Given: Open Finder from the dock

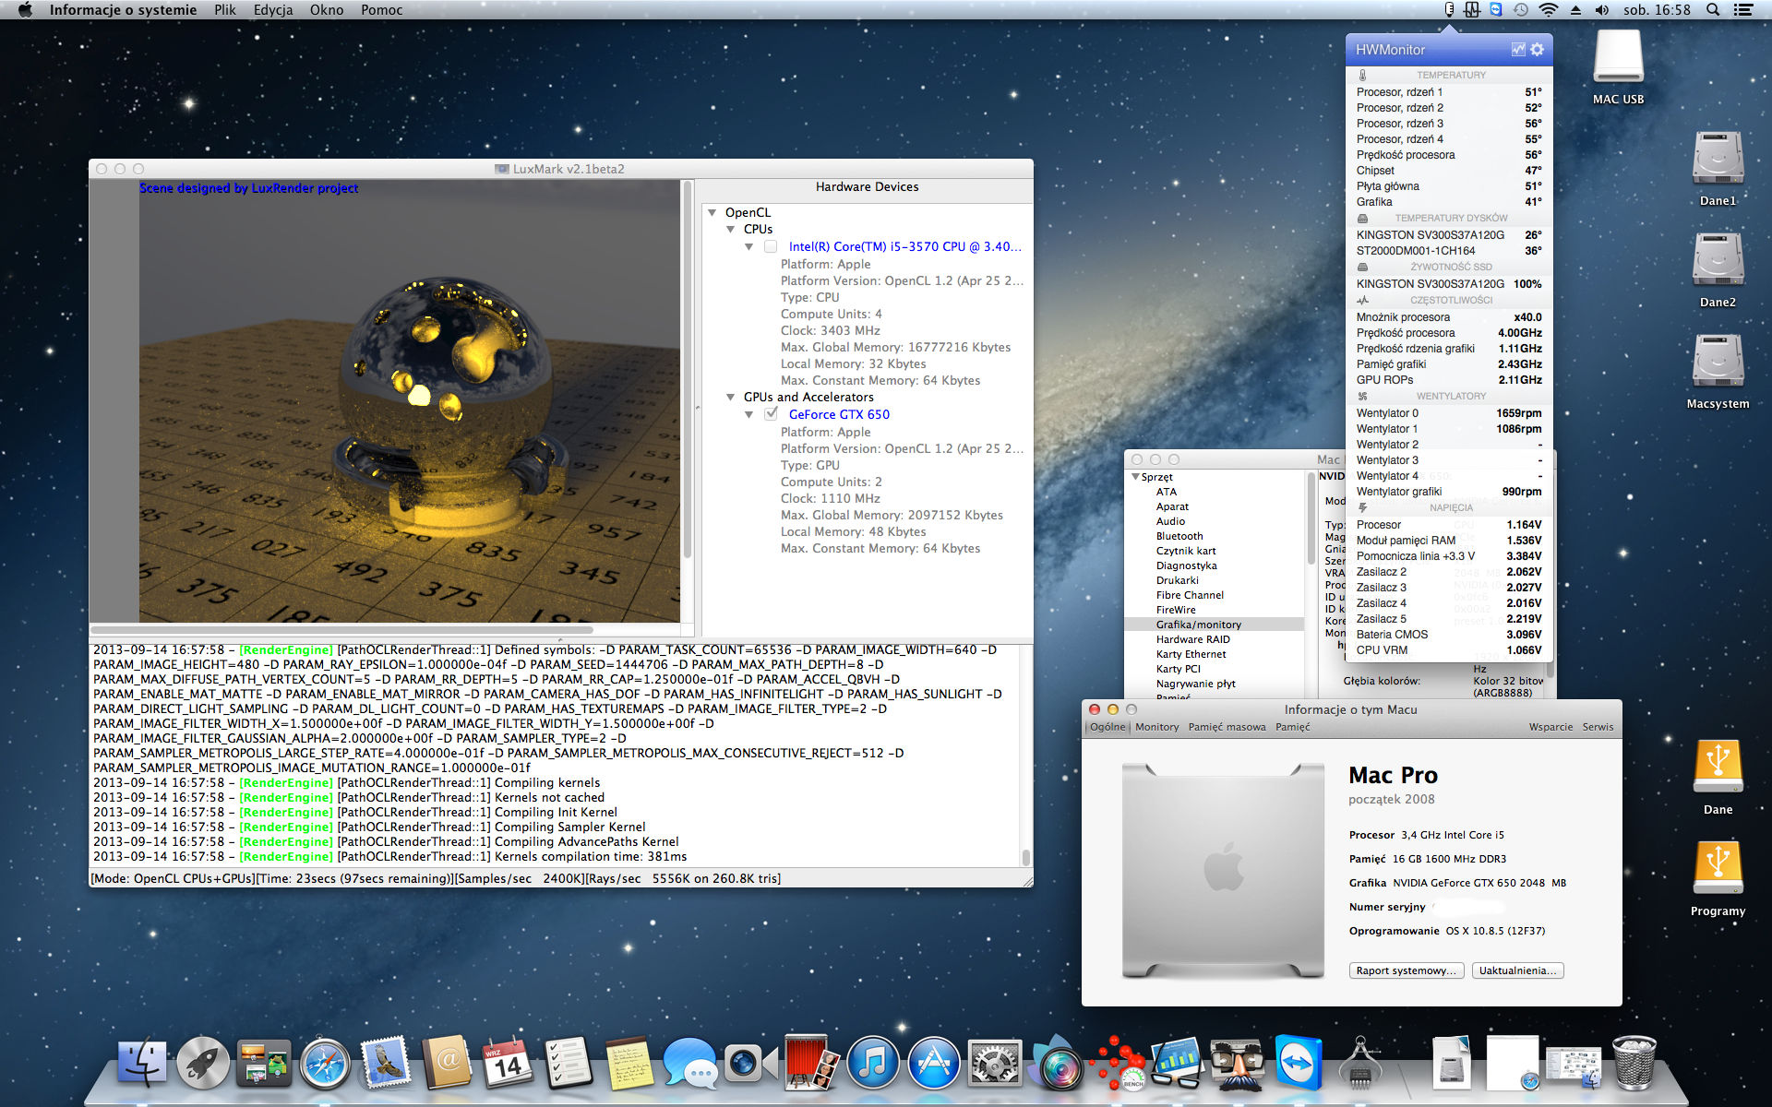Looking at the screenshot, I should pos(142,1064).
